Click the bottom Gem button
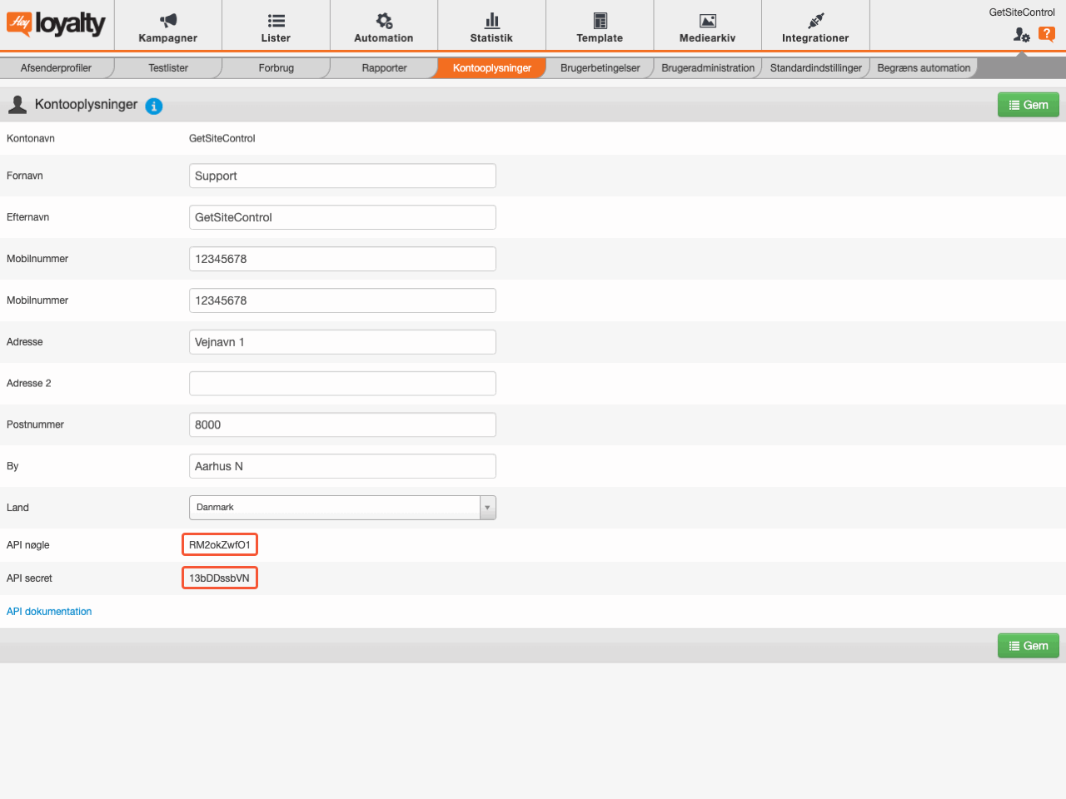 (x=1028, y=645)
